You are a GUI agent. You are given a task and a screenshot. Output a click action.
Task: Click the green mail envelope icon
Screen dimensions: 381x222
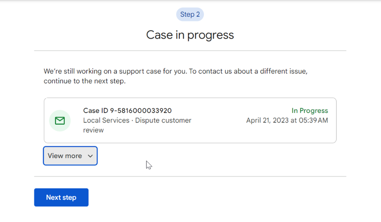point(60,121)
